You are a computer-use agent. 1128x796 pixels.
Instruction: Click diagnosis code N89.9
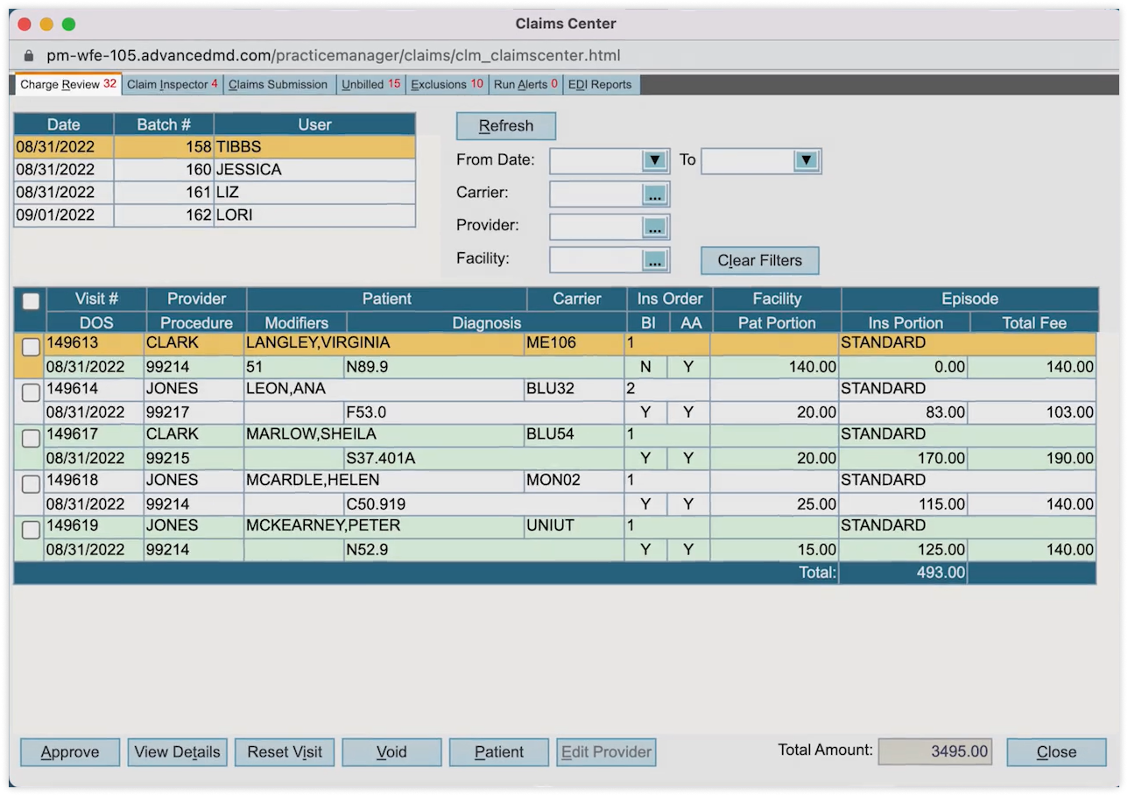(367, 367)
